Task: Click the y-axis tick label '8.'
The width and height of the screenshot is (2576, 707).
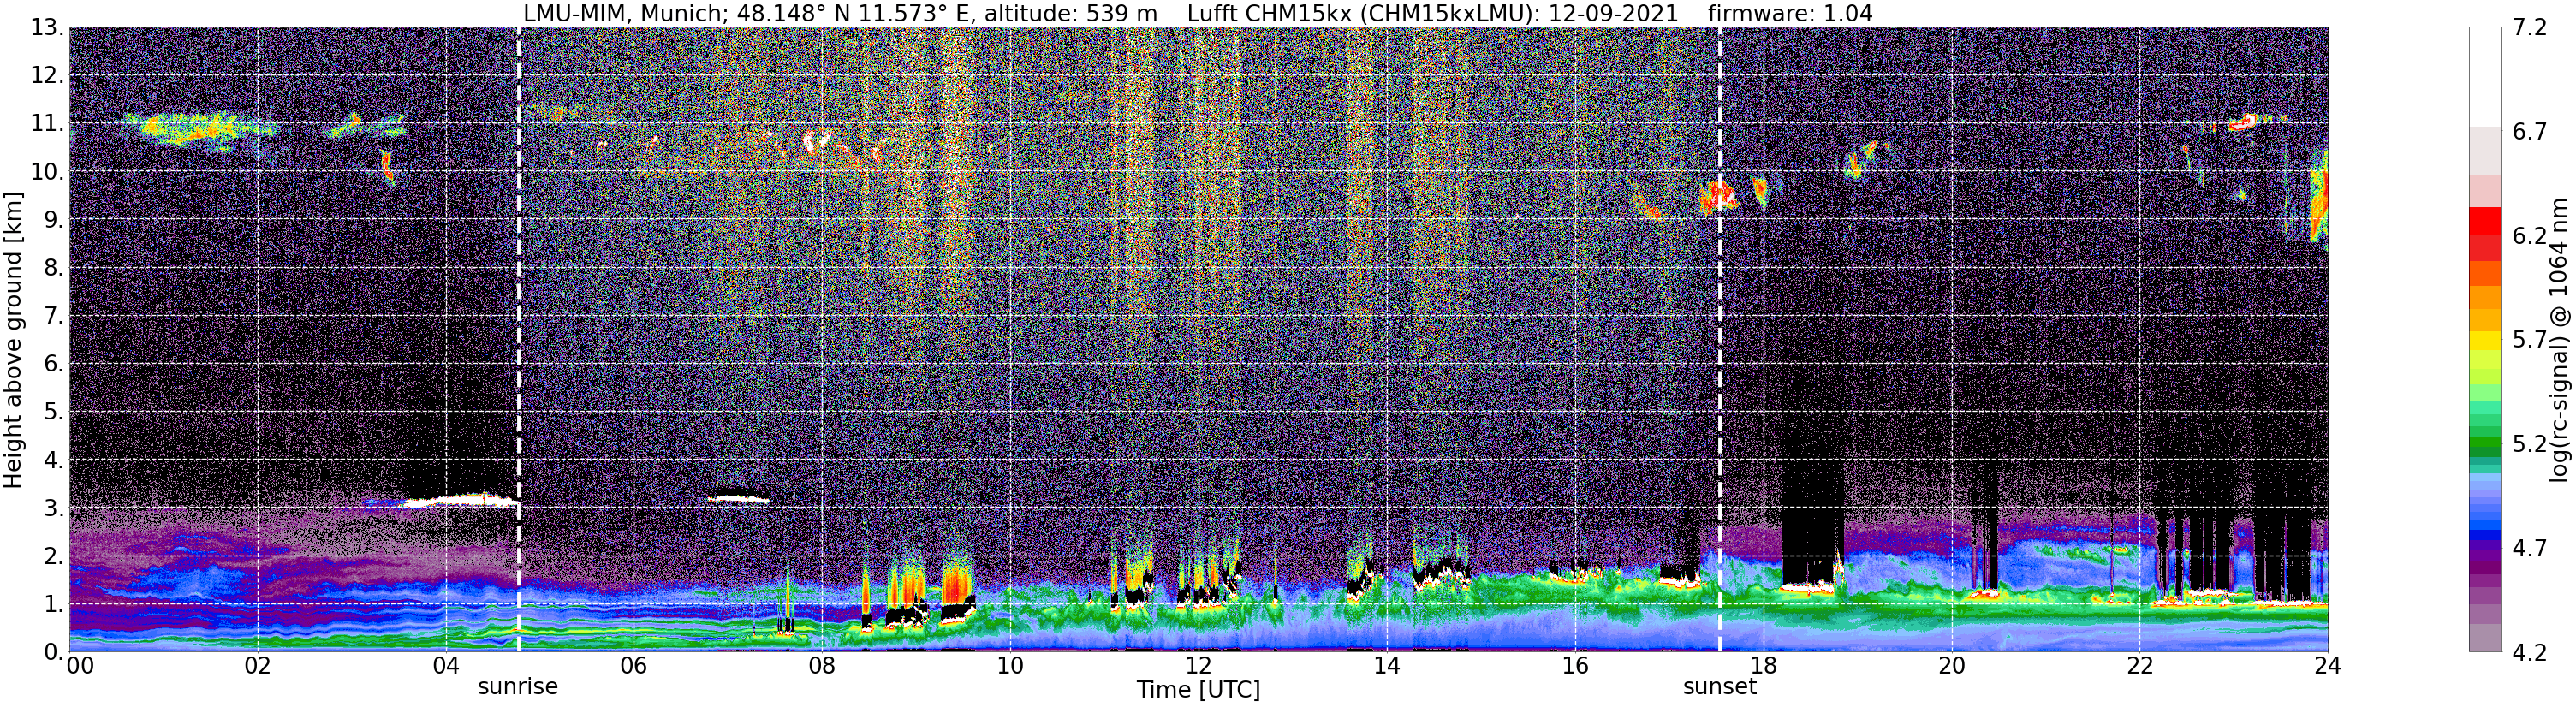Action: pyautogui.click(x=53, y=268)
